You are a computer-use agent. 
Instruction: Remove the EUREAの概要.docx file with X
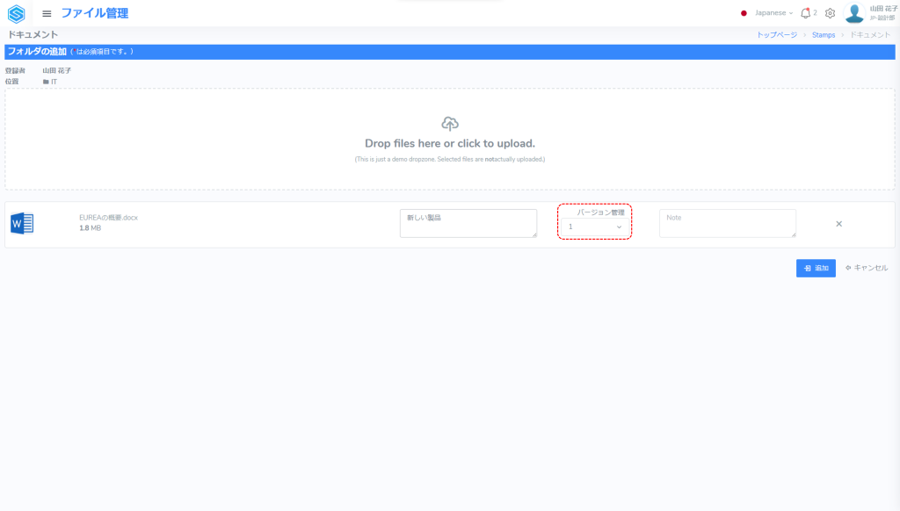coord(838,224)
